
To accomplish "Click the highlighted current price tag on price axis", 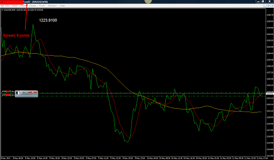I will [x=270, y=94].
